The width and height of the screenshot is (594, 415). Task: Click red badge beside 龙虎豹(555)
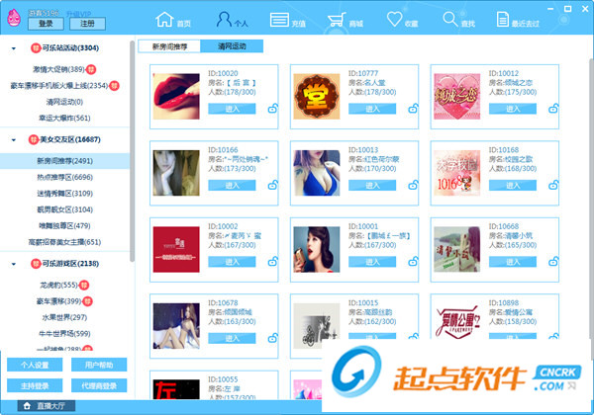[x=84, y=285]
